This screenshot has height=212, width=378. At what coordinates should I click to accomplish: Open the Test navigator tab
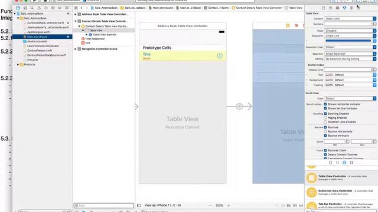click(46, 8)
